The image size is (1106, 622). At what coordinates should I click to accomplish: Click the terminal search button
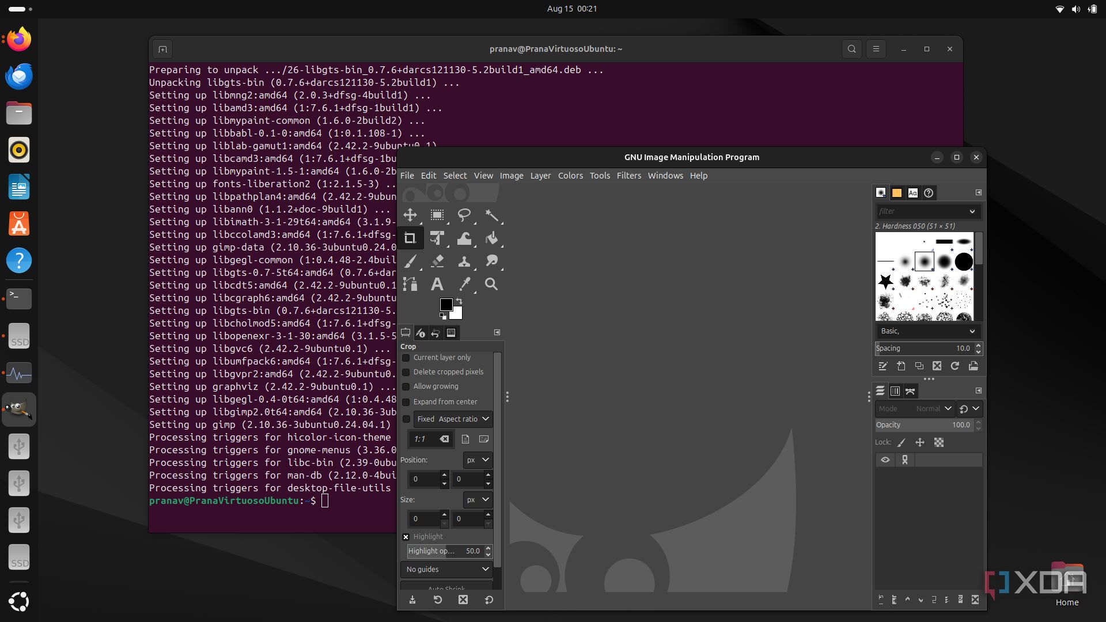pos(851,49)
